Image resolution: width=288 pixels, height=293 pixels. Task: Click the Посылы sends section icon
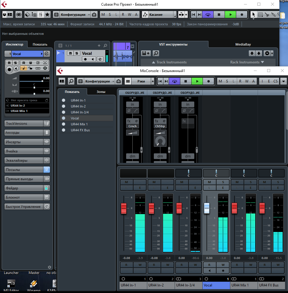(47, 170)
